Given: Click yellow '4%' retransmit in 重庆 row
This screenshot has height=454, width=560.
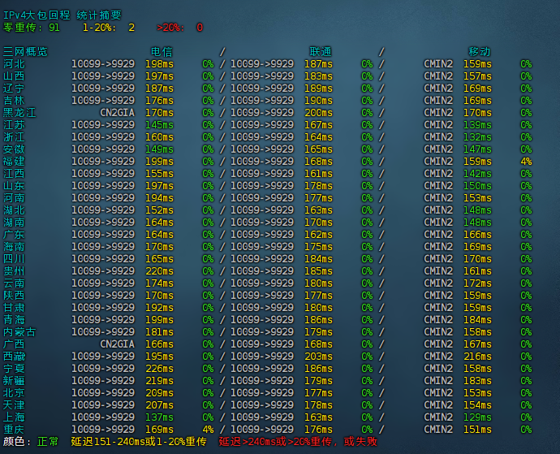Looking at the screenshot, I should click(208, 430).
